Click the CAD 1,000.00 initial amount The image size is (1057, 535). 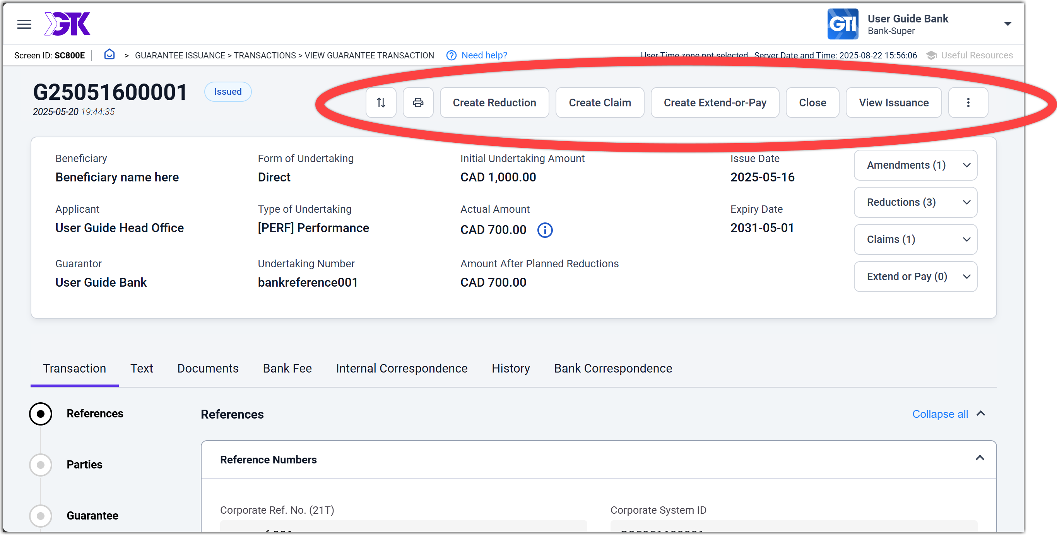(x=498, y=177)
